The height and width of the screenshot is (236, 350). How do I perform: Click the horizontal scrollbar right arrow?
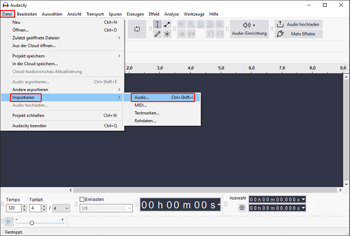click(x=341, y=190)
